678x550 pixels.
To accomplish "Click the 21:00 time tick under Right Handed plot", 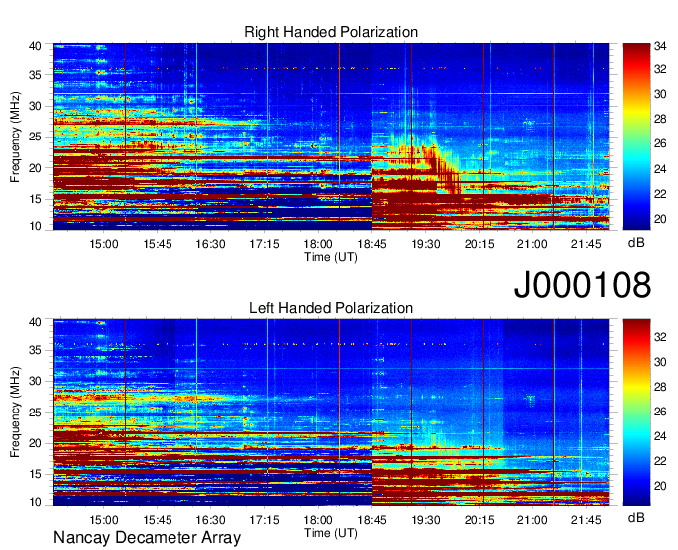I will click(x=532, y=244).
